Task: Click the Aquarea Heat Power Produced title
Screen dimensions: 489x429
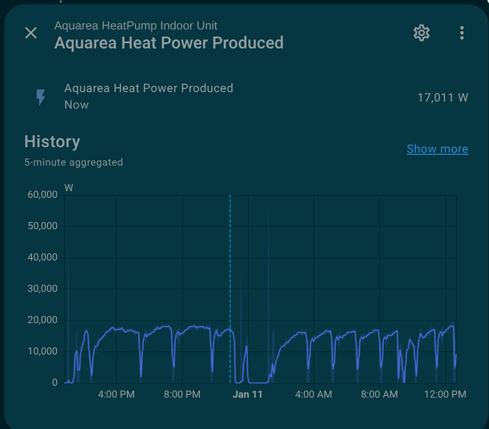Action: pos(169,43)
